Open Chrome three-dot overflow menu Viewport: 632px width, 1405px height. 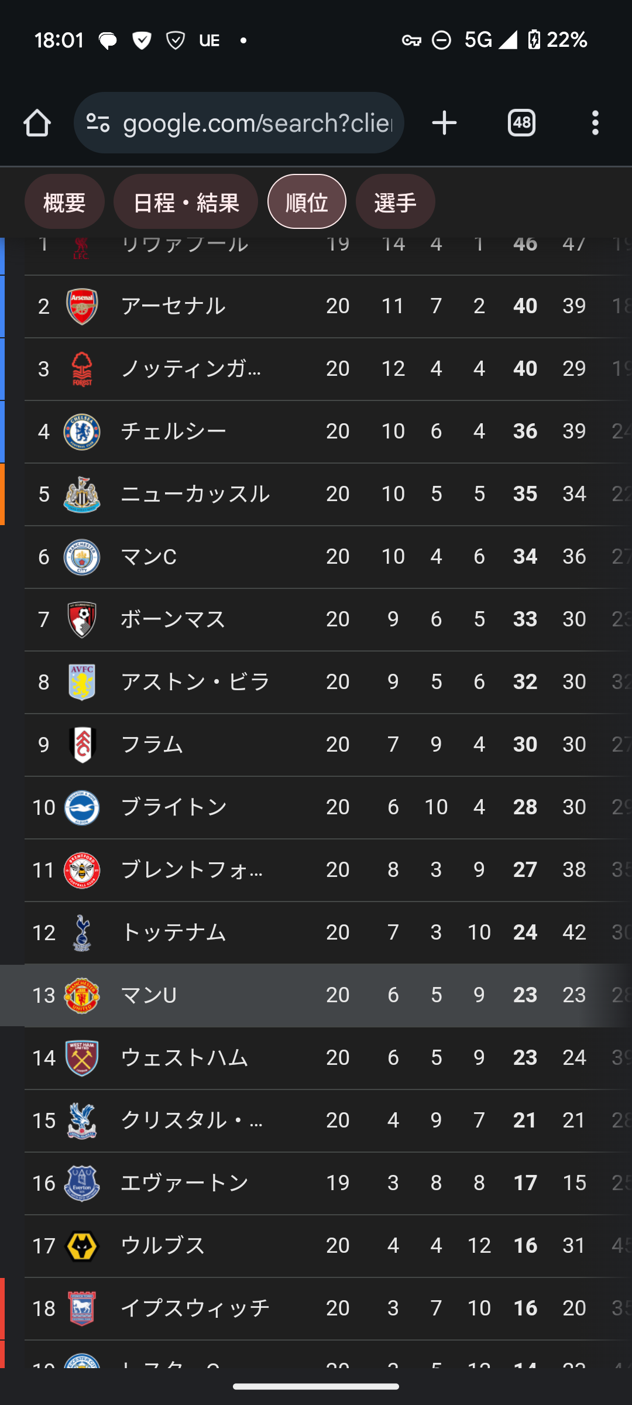pos(595,123)
